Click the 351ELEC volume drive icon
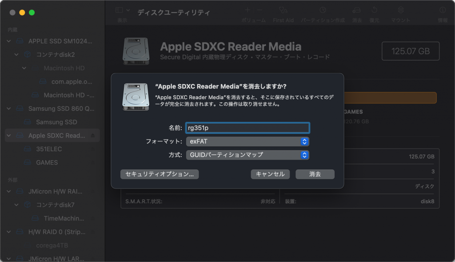Image resolution: width=455 pixels, height=262 pixels. [27, 149]
